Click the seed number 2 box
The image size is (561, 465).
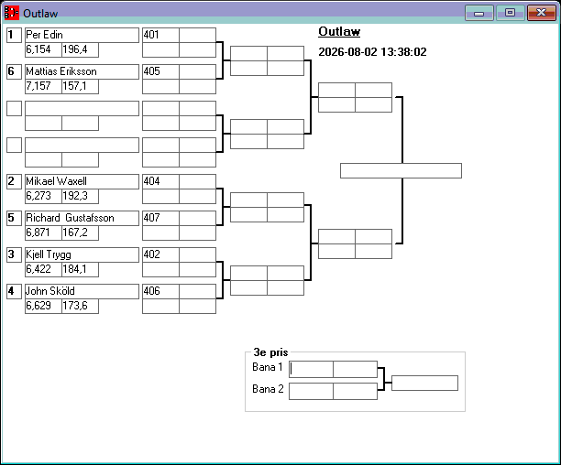15,181
